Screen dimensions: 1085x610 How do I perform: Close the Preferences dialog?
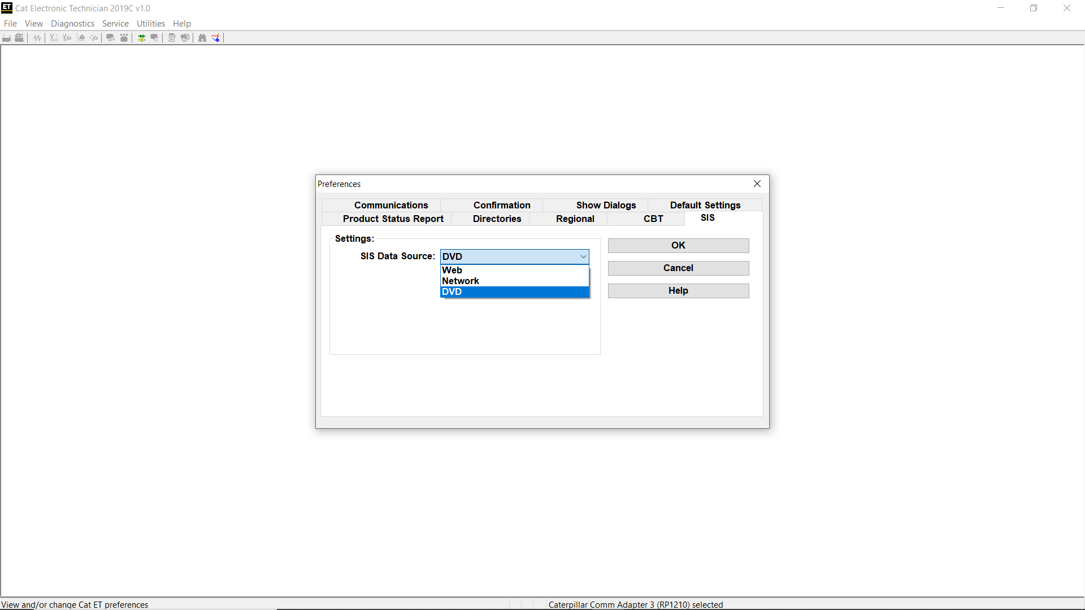pos(757,184)
